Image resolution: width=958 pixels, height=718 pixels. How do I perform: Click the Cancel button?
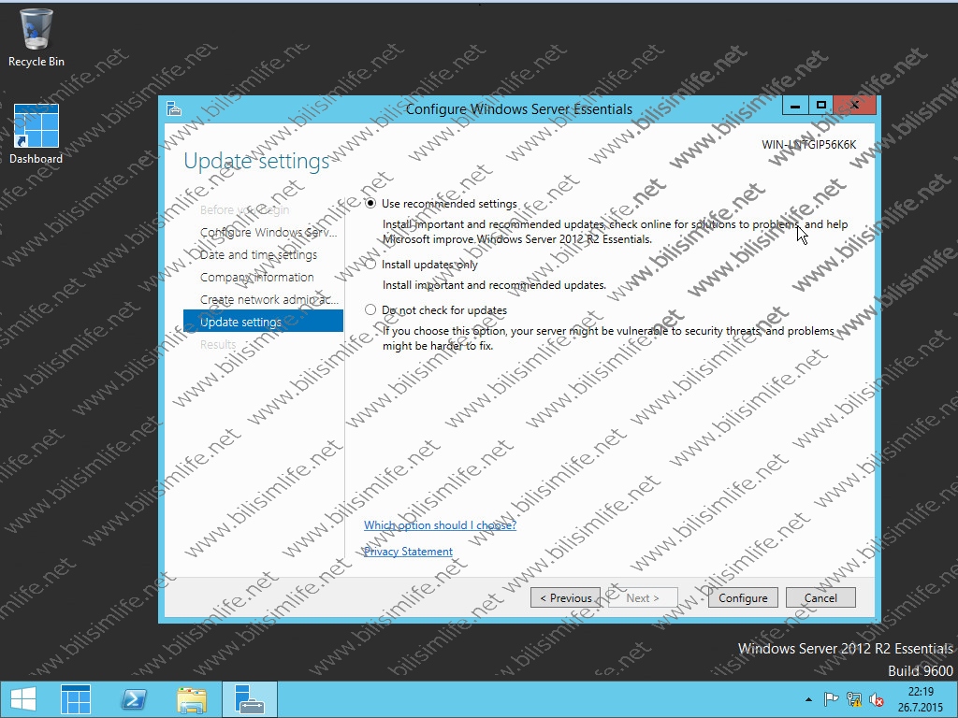[820, 597]
